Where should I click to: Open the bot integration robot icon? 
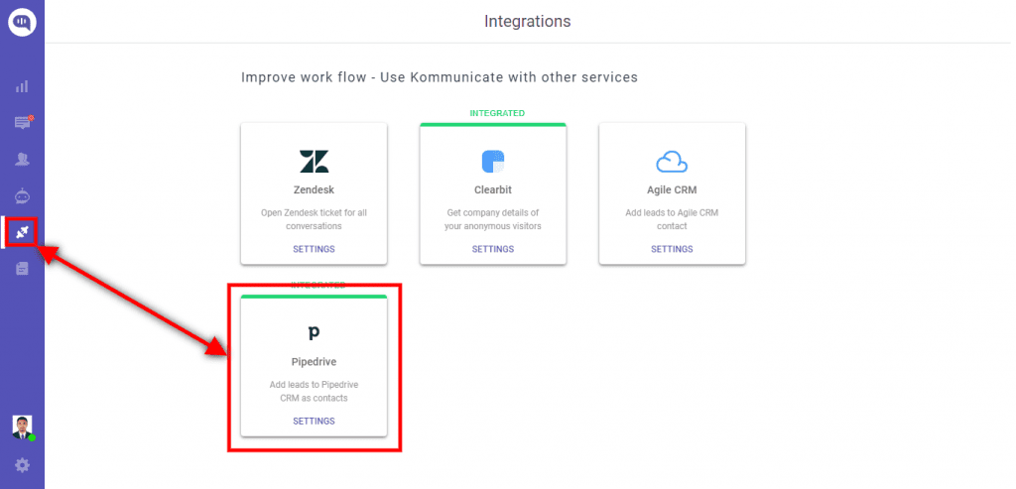(22, 195)
